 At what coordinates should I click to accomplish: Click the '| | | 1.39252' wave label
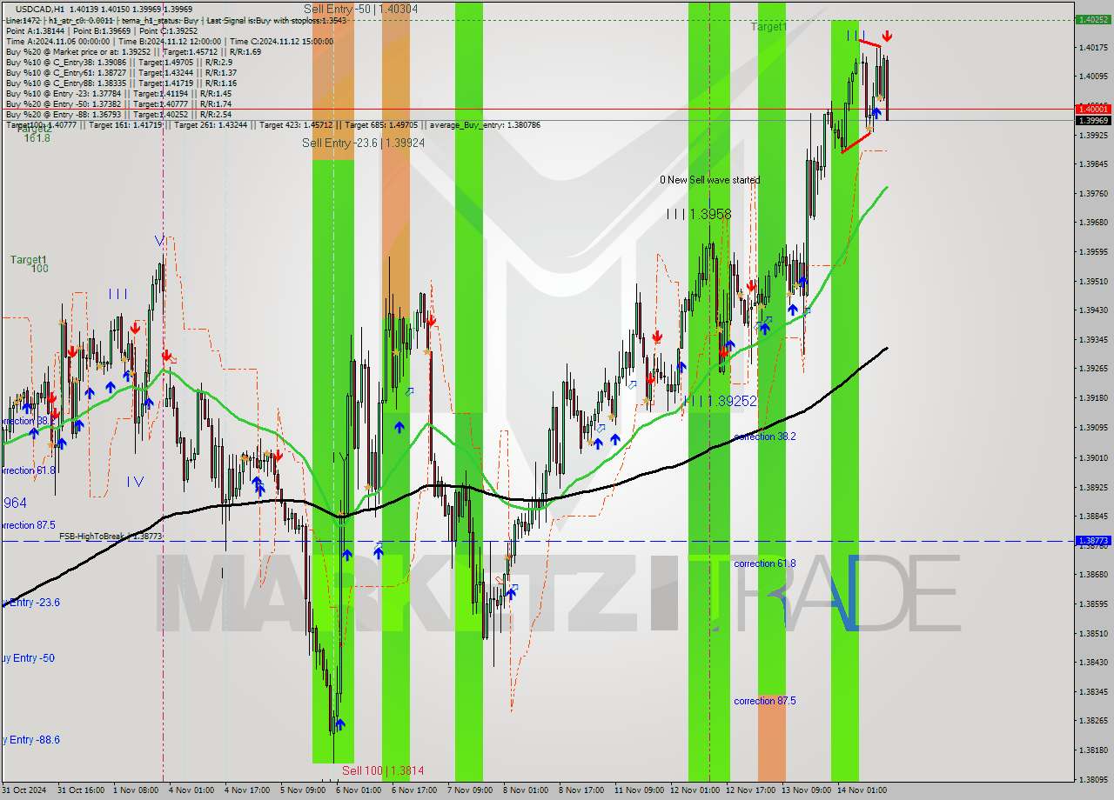[720, 401]
